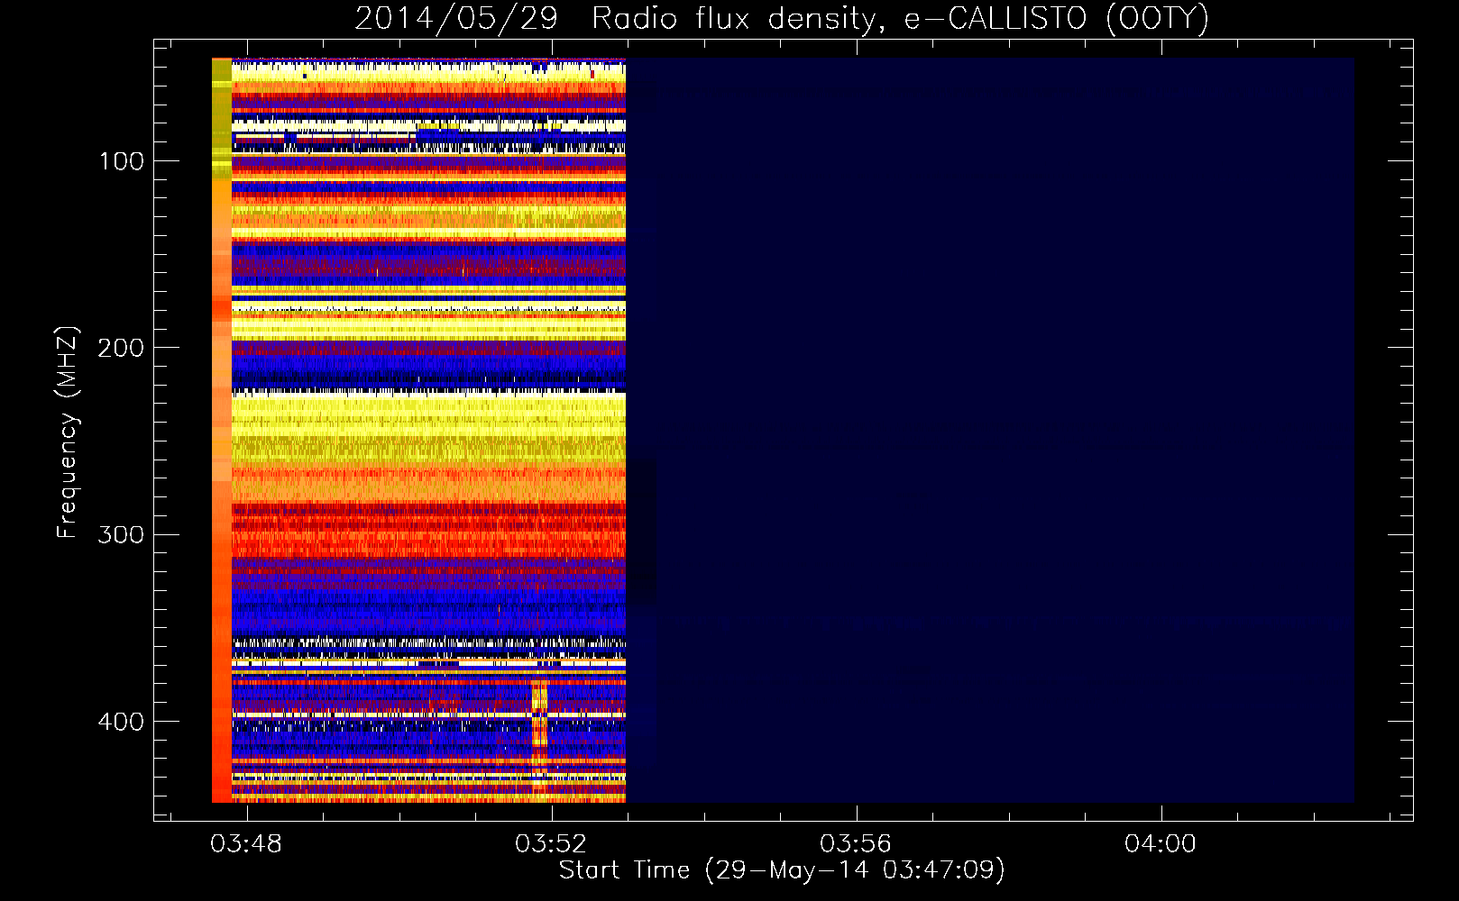Image resolution: width=1459 pixels, height=901 pixels.
Task: Click the 03:52 time tick label
Action: [x=551, y=844]
